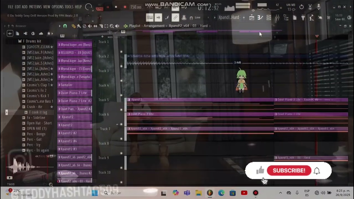Image resolution: width=354 pixels, height=199 pixels.
Task: Open the shopping cart content library
Action: click(329, 18)
